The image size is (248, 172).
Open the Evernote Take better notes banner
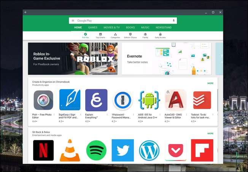pyautogui.click(x=166, y=59)
